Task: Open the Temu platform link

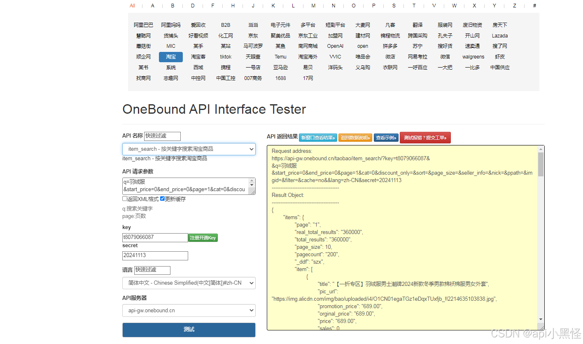Action: tap(280, 57)
